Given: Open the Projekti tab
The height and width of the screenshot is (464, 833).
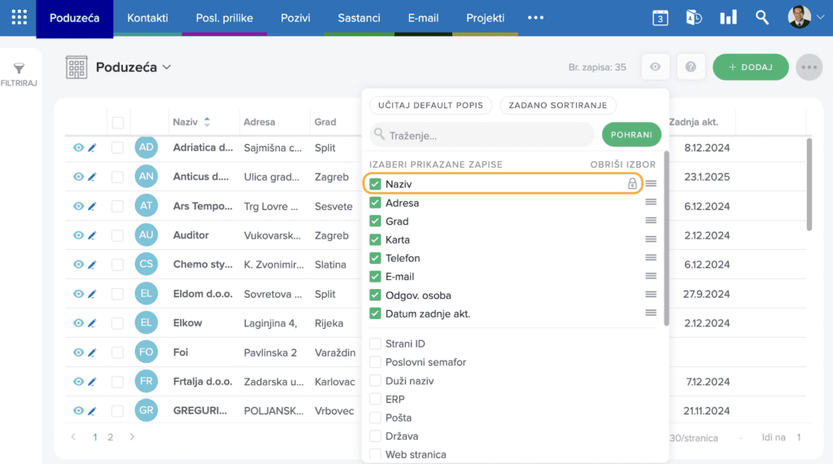Looking at the screenshot, I should click(x=485, y=18).
